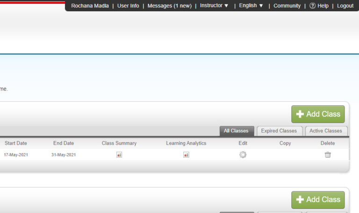Open the User Info link
The image size is (359, 213).
[128, 6]
